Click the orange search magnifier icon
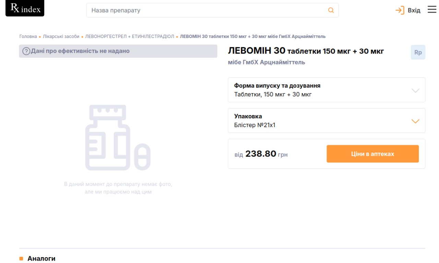The image size is (439, 263). 331,10
